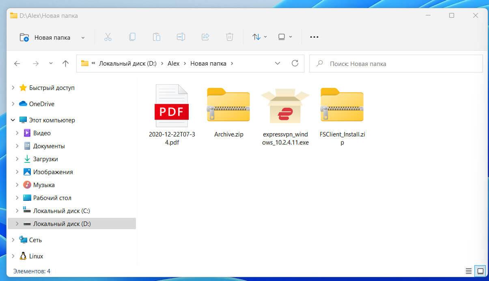Switch to details view in status bar

(x=469, y=271)
